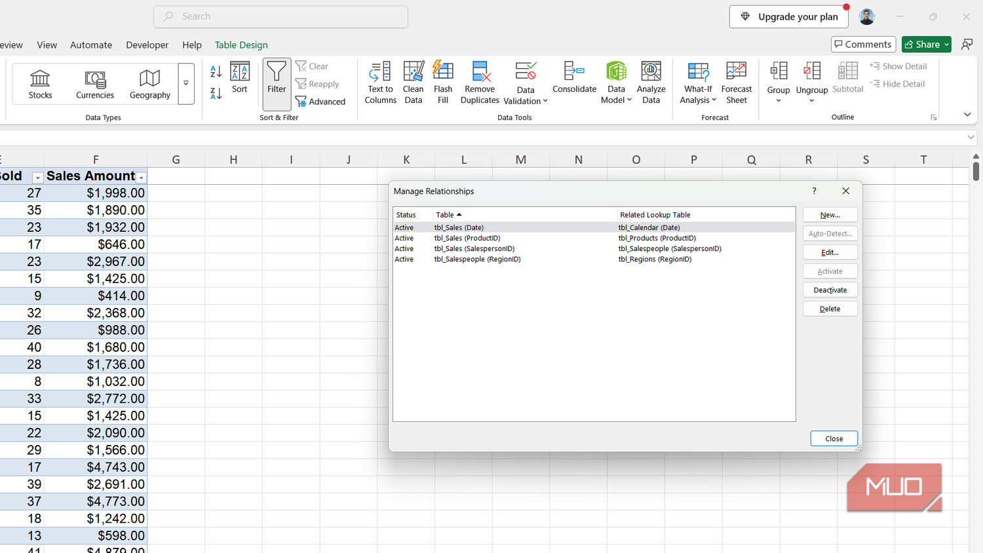Open the Stocks data type
This screenshot has height=553, width=983.
[40, 84]
